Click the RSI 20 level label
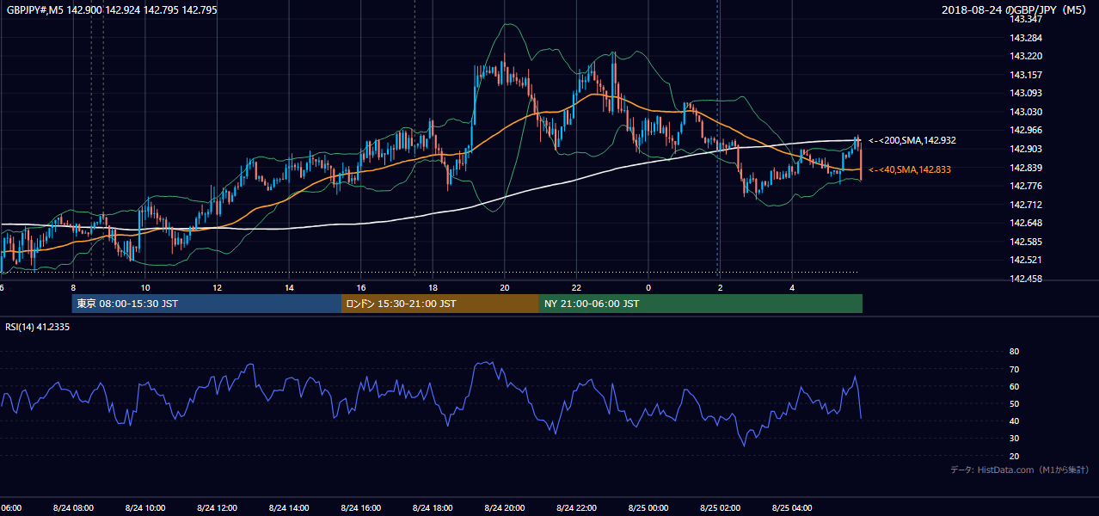 tap(1014, 456)
